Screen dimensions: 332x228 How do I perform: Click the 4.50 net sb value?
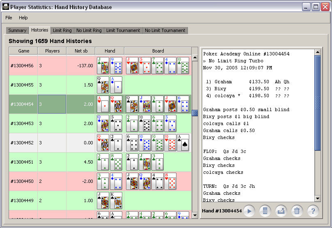88,162
